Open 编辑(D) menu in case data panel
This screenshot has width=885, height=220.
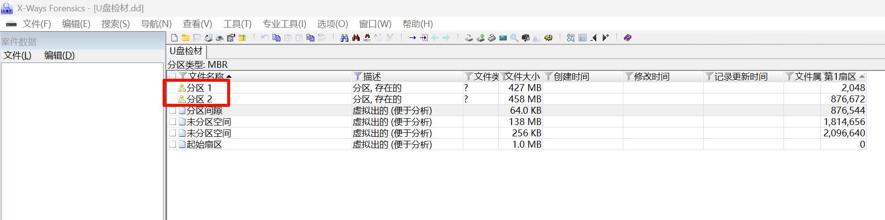point(60,55)
